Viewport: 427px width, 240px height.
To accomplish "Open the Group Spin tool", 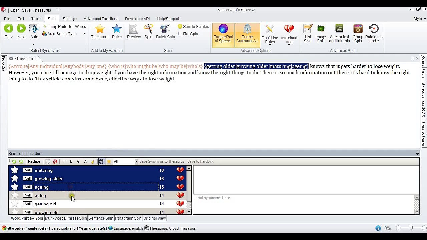I will (358, 34).
